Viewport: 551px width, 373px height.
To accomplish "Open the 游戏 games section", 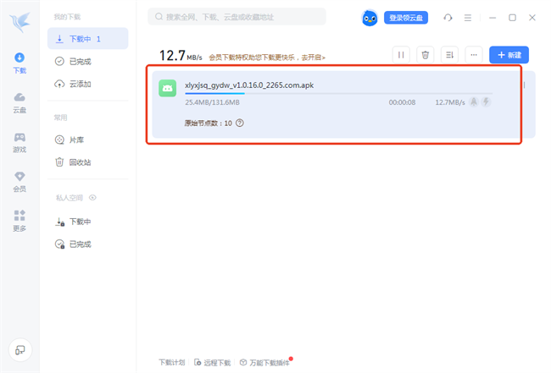I will pyautogui.click(x=19, y=143).
